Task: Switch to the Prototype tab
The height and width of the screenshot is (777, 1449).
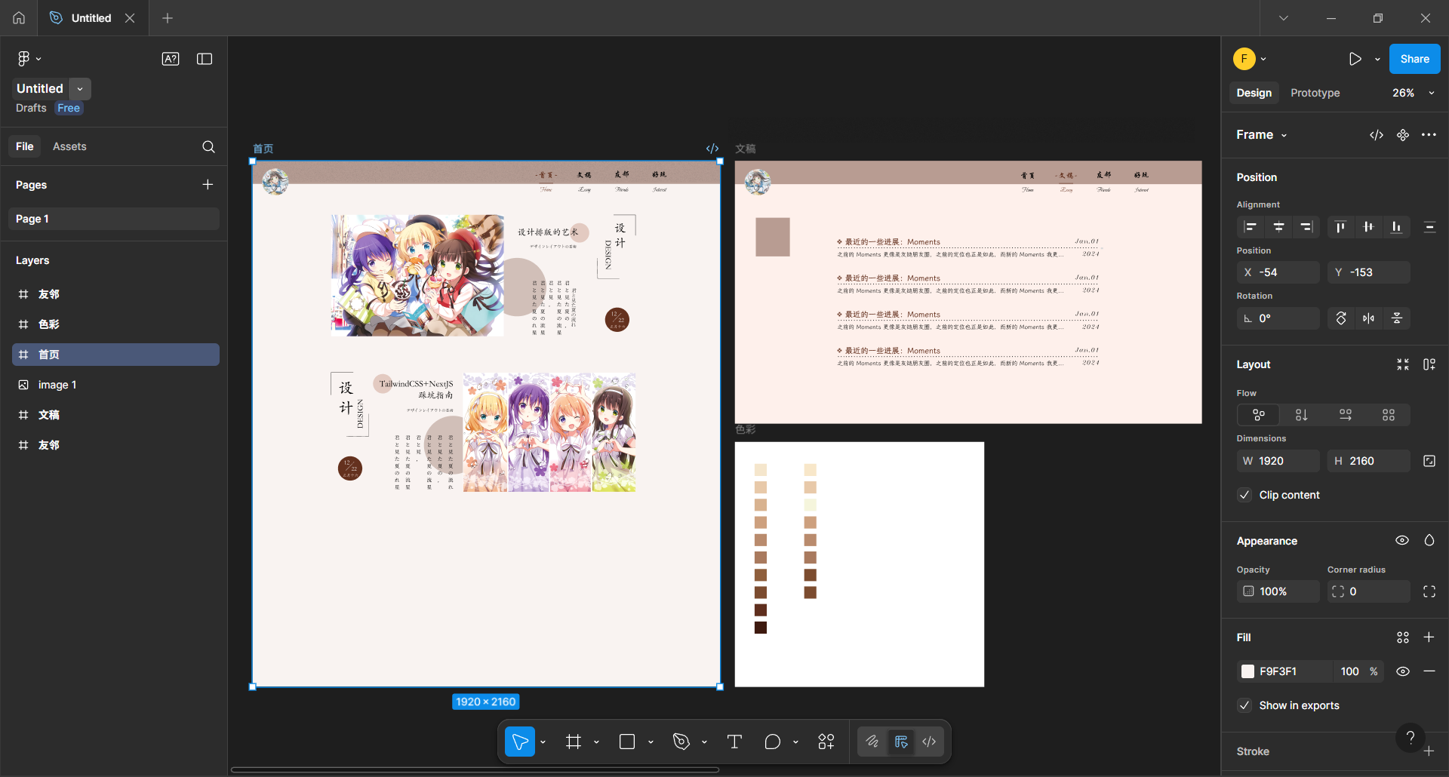Action: pos(1315,93)
